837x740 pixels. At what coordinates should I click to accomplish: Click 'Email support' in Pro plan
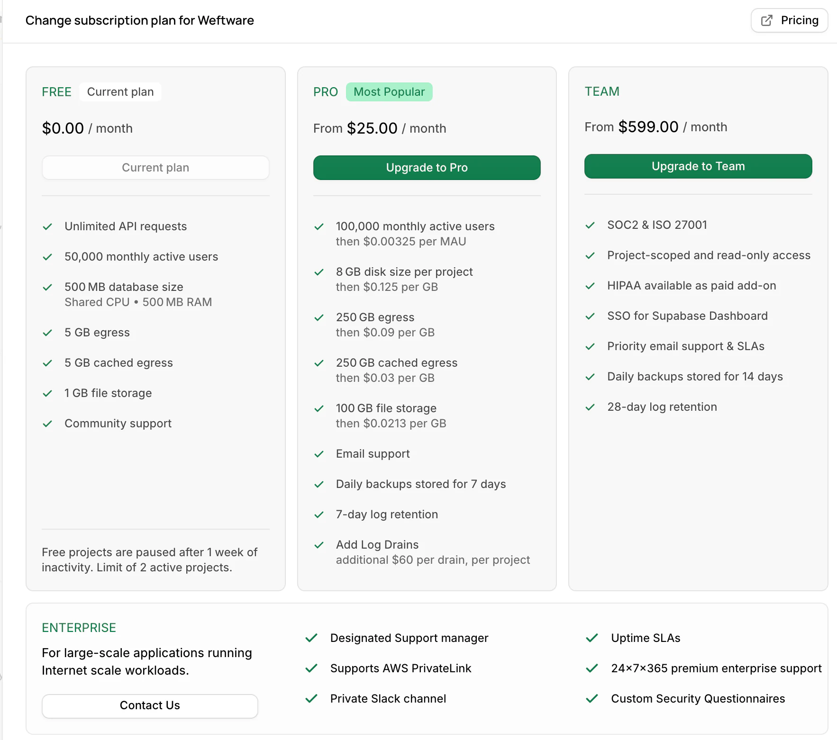point(373,454)
